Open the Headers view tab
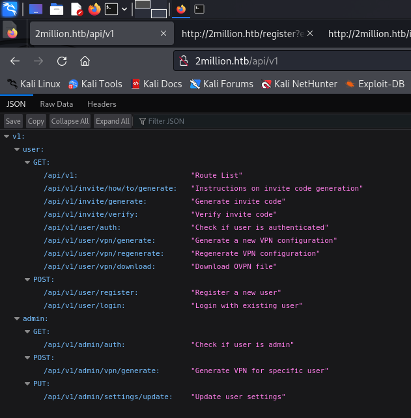This screenshot has width=411, height=418. [102, 104]
